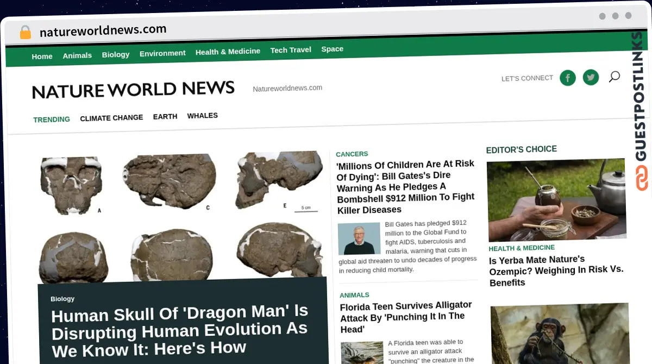
Task: Click the padlock icon in address bar
Action: pos(26,33)
